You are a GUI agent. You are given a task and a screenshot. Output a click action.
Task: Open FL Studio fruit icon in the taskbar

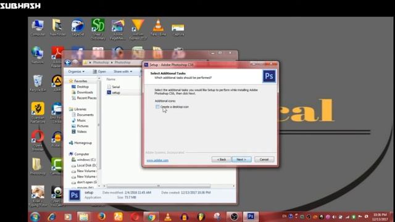point(201,216)
